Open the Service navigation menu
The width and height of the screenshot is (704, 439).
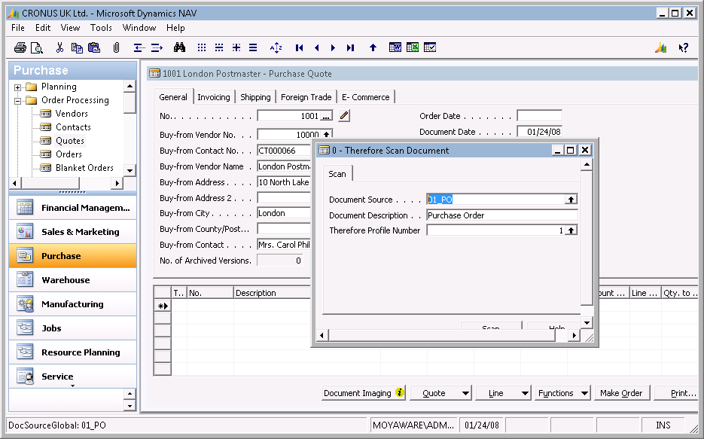click(x=73, y=377)
